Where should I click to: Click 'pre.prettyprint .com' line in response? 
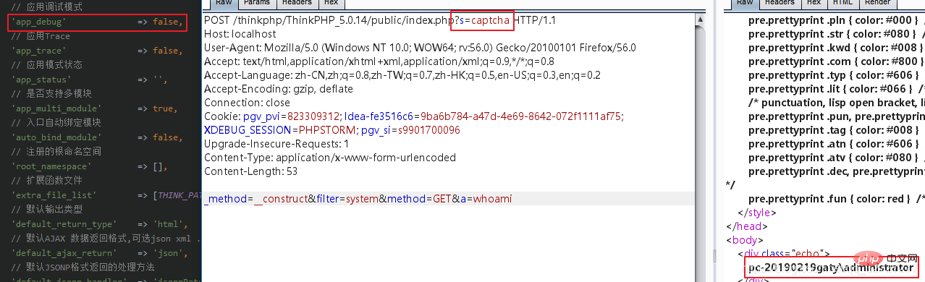836,61
